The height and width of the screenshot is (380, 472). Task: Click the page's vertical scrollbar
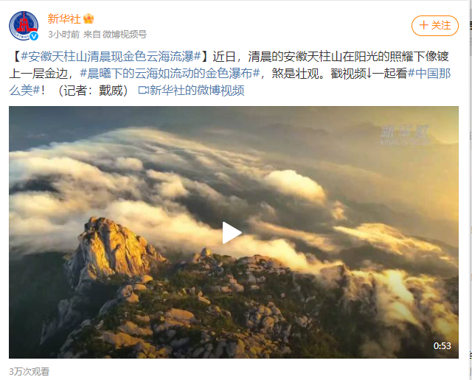coord(471,190)
